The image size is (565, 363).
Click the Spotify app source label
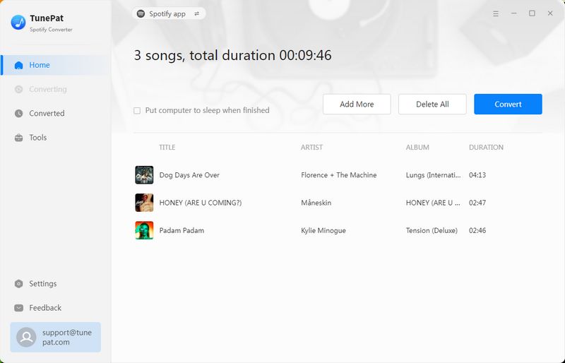pos(167,13)
